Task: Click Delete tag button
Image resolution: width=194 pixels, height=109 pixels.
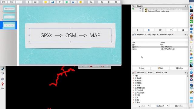Action: coord(179,68)
